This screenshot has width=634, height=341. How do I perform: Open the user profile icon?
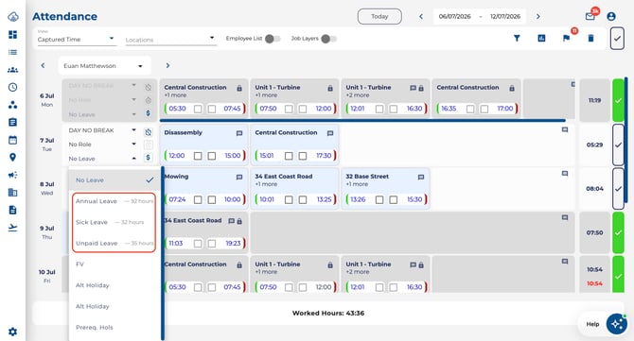(x=611, y=17)
